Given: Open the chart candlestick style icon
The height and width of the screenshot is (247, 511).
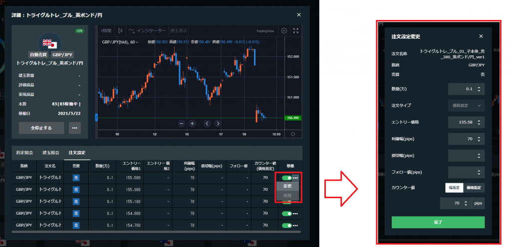Looking at the screenshot, I should coord(120,31).
